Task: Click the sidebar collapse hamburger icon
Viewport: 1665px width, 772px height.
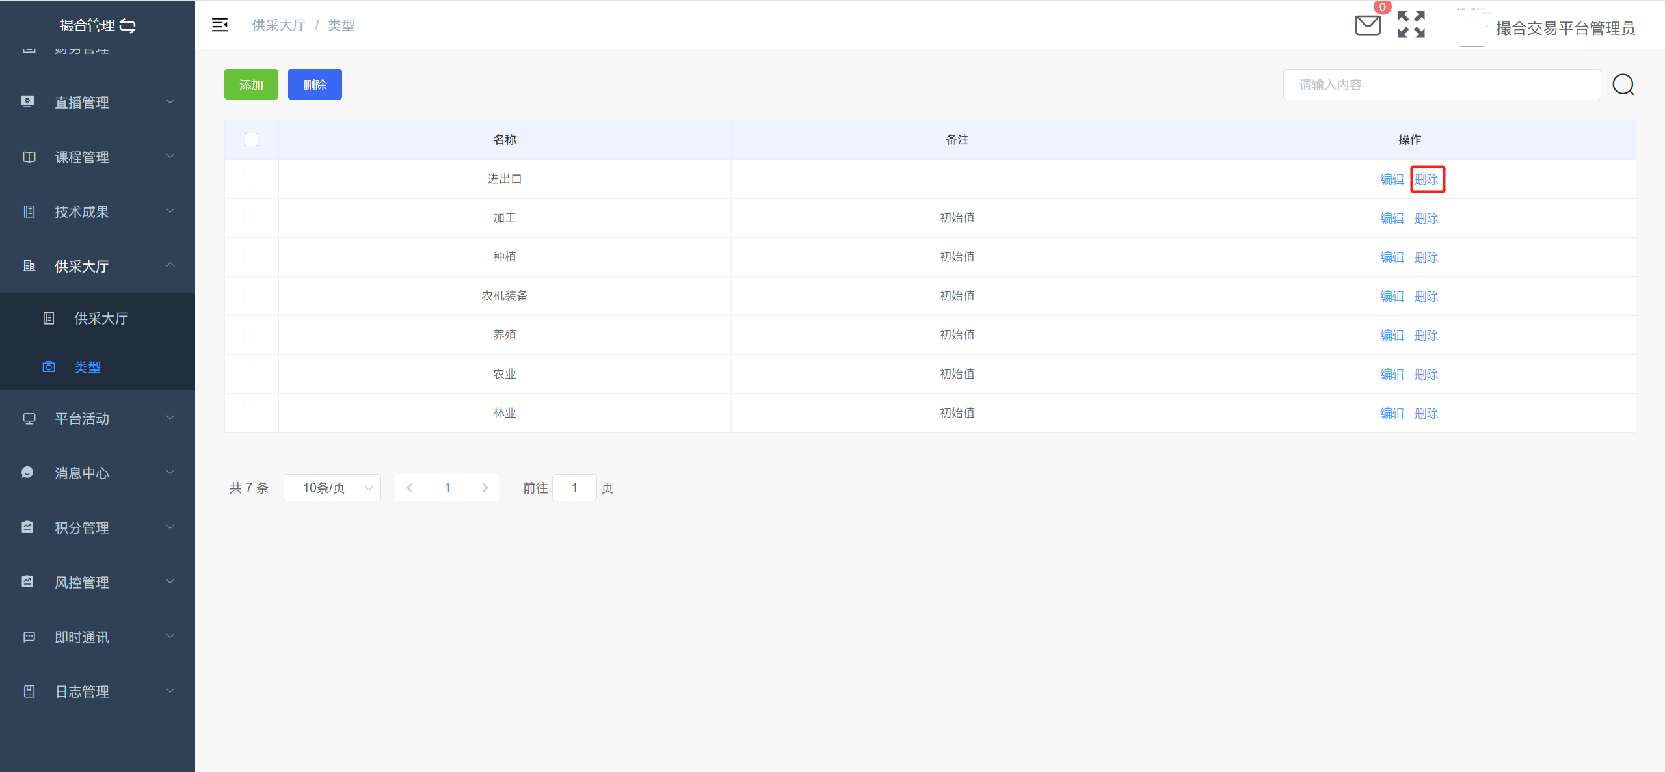Action: (x=220, y=25)
